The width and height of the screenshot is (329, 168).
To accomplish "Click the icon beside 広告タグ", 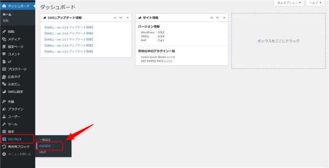I will pos(4,77).
